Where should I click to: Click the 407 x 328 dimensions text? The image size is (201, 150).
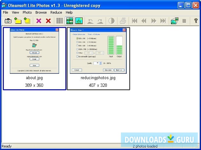click(x=98, y=85)
